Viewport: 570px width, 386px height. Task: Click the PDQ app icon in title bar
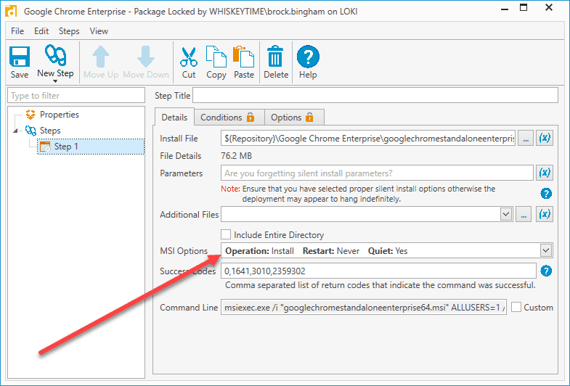tap(11, 11)
